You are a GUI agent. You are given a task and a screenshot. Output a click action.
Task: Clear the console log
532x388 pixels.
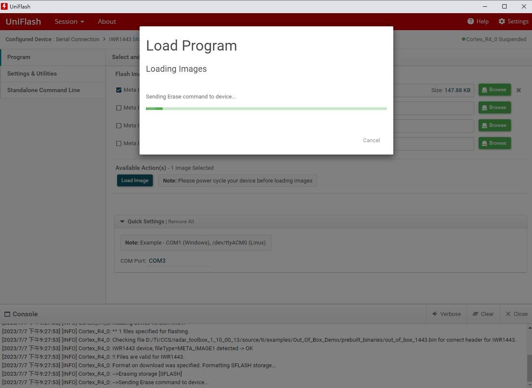click(x=483, y=314)
